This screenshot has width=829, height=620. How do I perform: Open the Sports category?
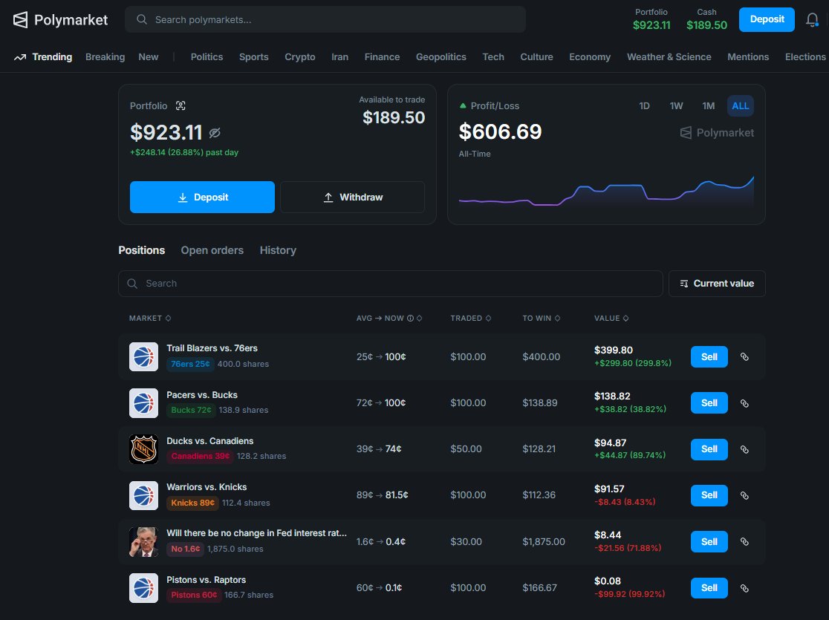254,57
